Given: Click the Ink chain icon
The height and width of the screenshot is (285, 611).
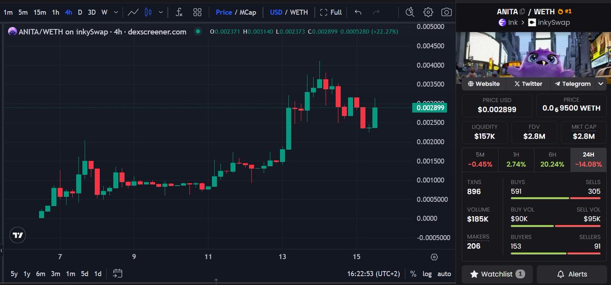Looking at the screenshot, I should [502, 22].
